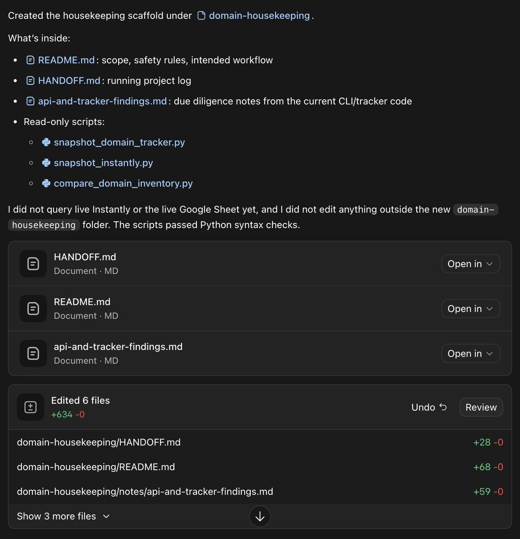520x539 pixels.
Task: Expand Open in dropdown for HANDOFF.md
Action: click(x=471, y=264)
